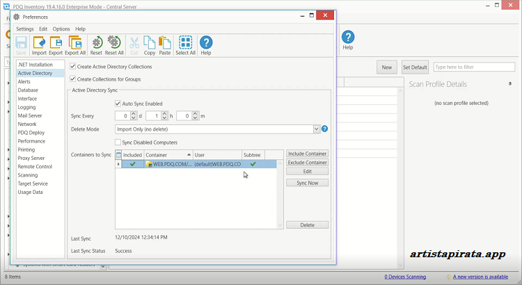Image resolution: width=522 pixels, height=285 pixels.
Task: Open the Options menu
Action: (x=61, y=29)
